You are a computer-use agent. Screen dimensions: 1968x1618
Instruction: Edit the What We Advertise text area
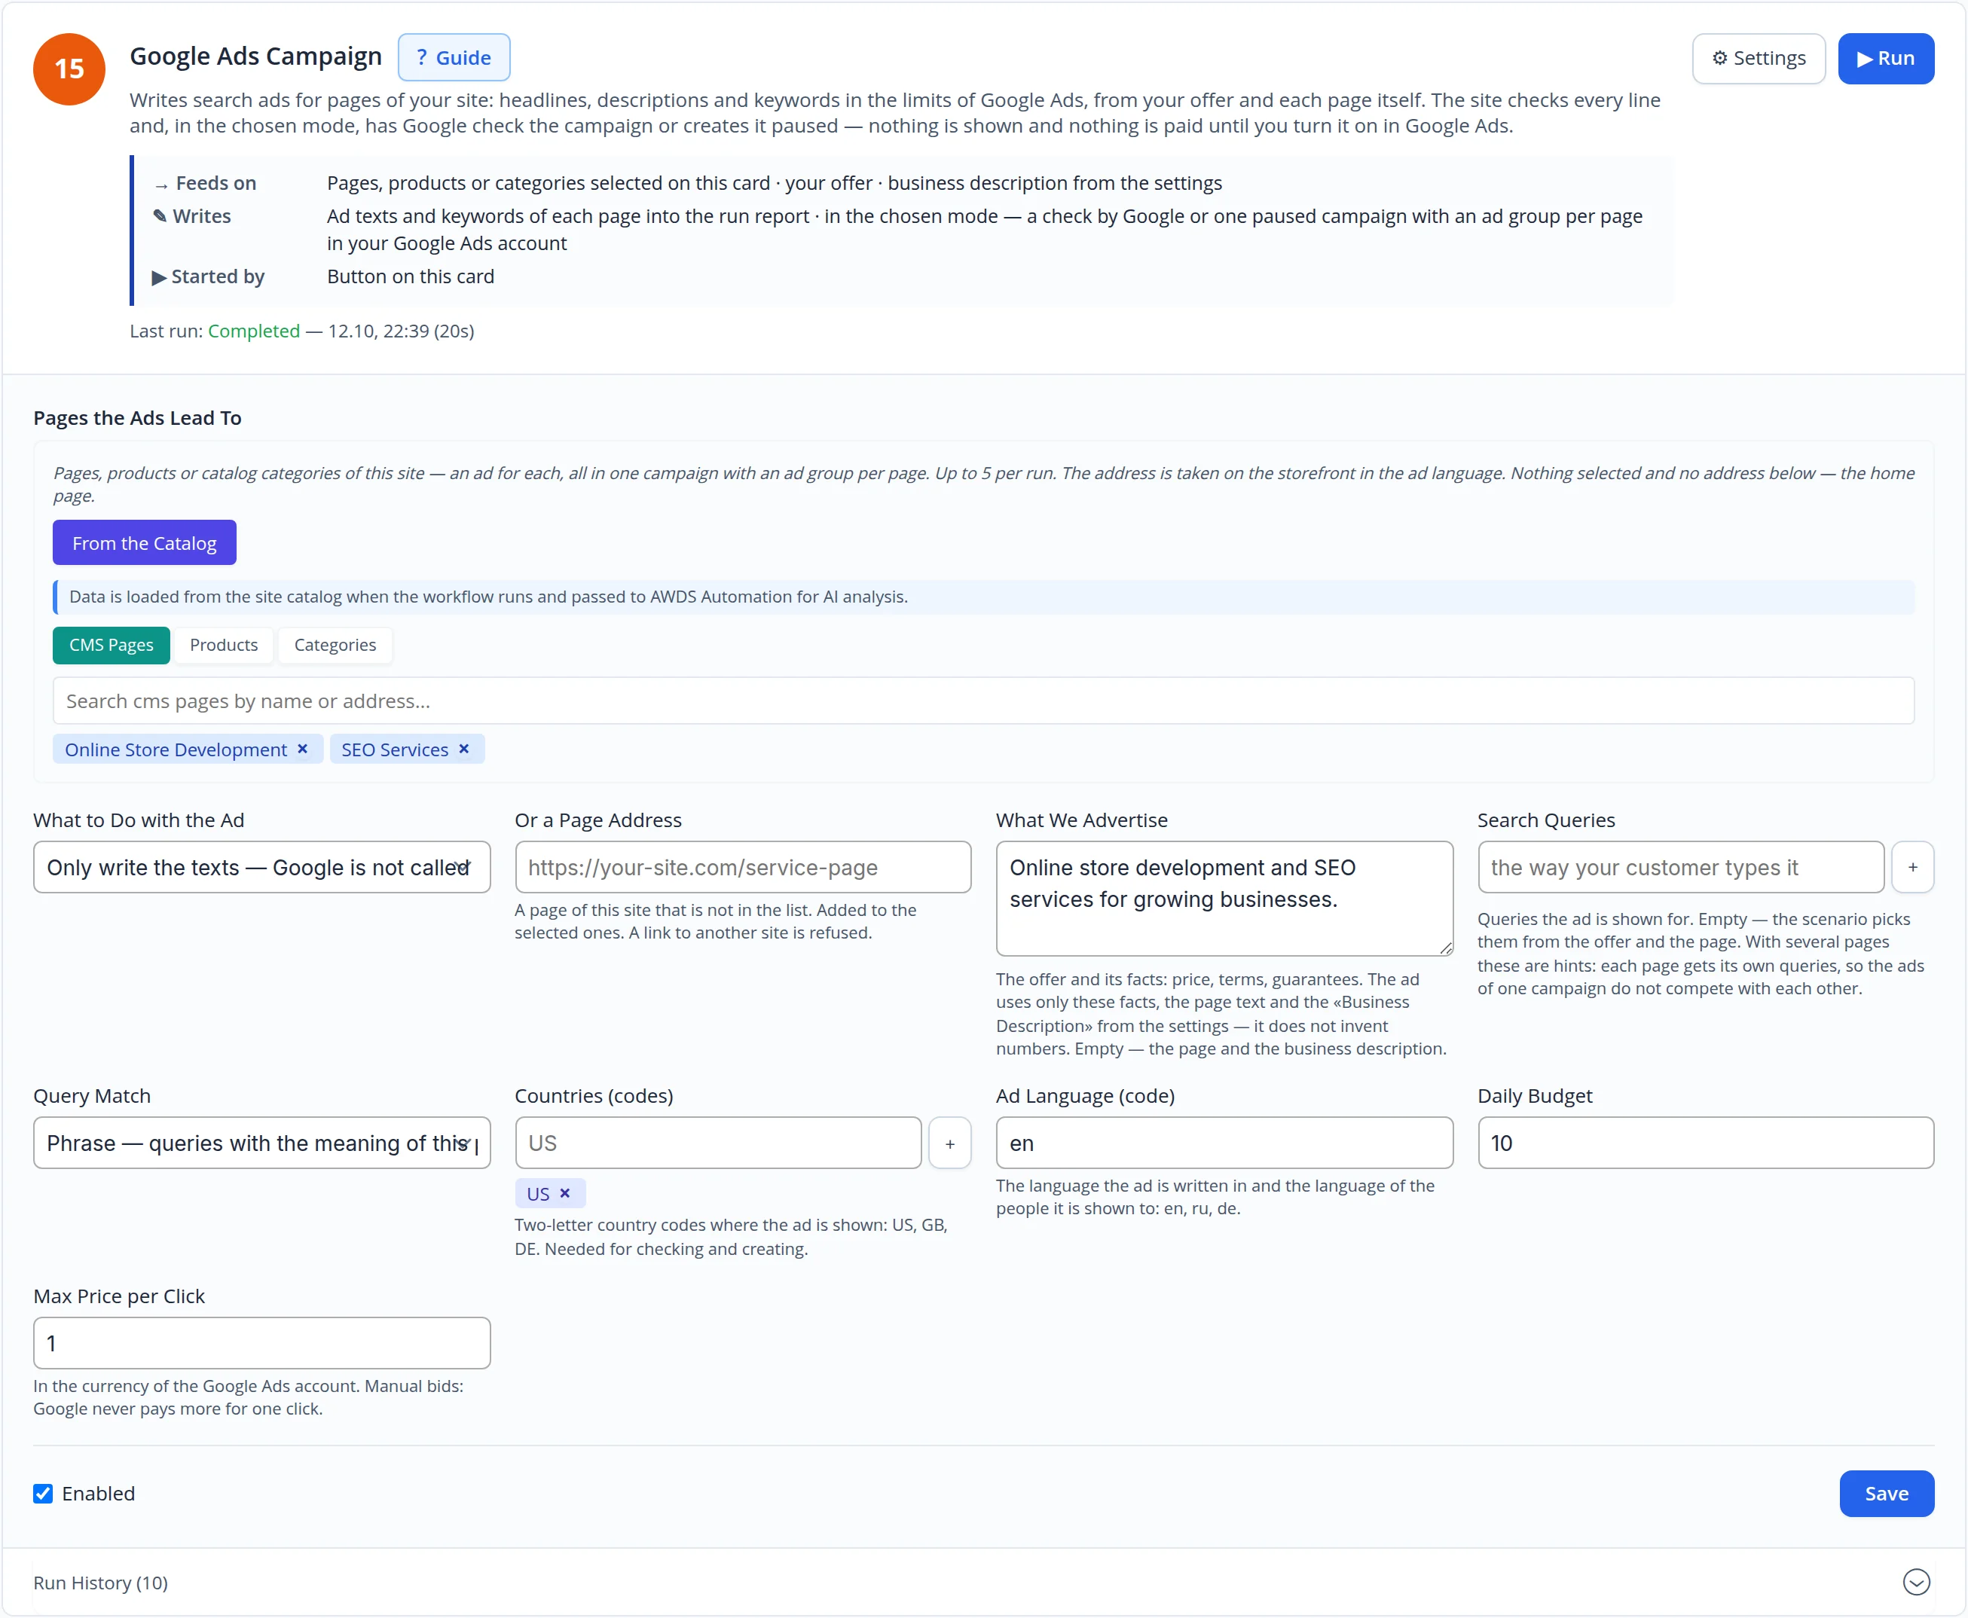coord(1224,899)
